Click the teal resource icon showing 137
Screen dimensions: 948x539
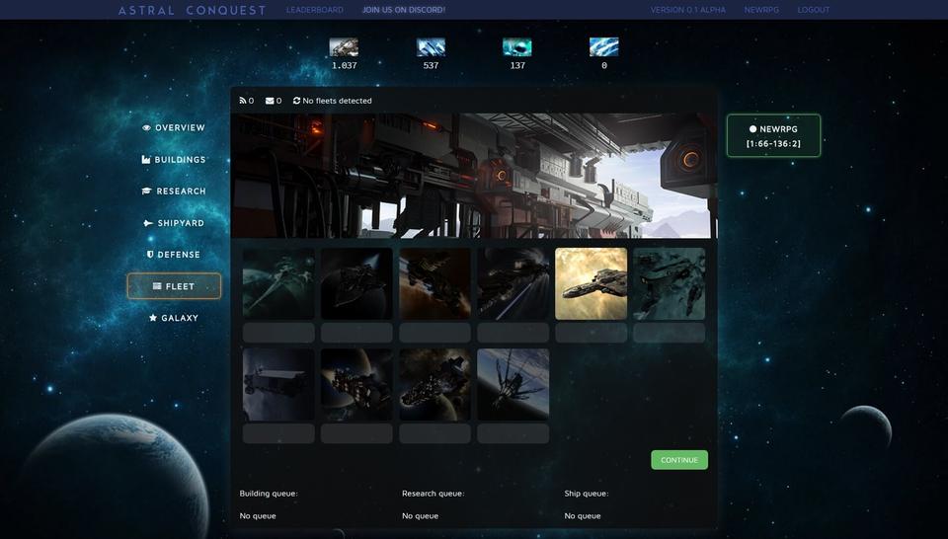click(516, 47)
